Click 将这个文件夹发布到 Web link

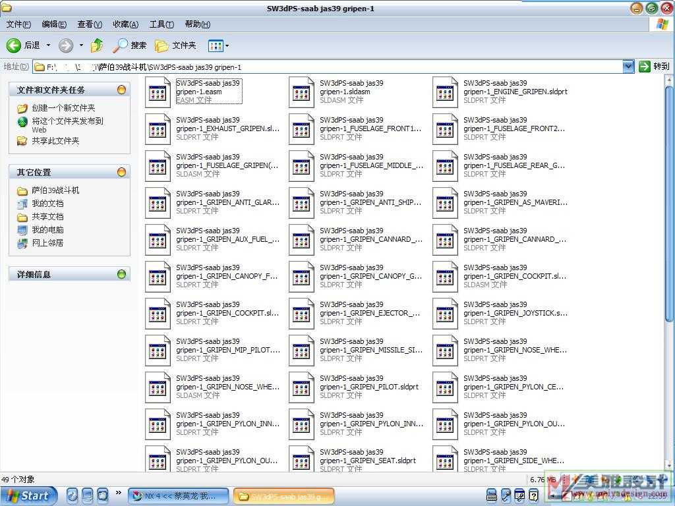68,125
